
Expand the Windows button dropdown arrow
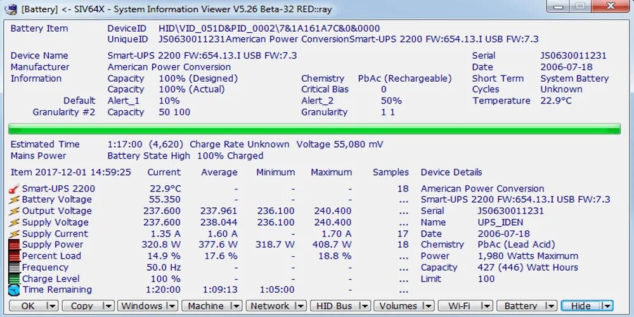click(x=172, y=306)
